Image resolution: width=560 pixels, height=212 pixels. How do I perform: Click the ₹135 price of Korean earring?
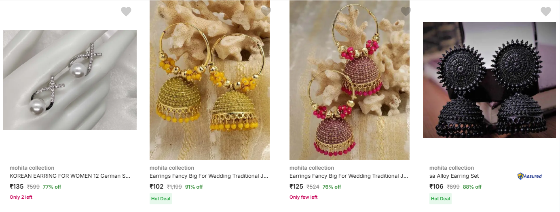[x=17, y=187]
